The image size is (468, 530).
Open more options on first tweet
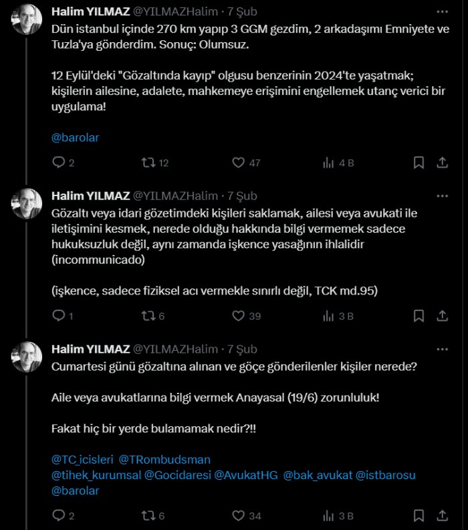pyautogui.click(x=442, y=12)
